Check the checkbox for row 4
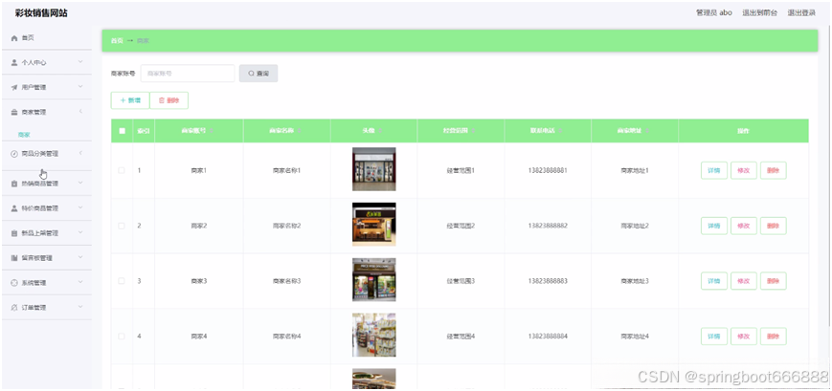Viewport: 832px width, 391px height. (x=122, y=337)
